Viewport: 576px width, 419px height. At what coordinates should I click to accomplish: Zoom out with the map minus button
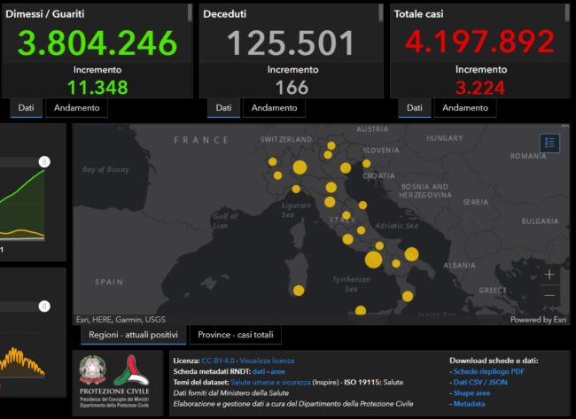pyautogui.click(x=549, y=295)
